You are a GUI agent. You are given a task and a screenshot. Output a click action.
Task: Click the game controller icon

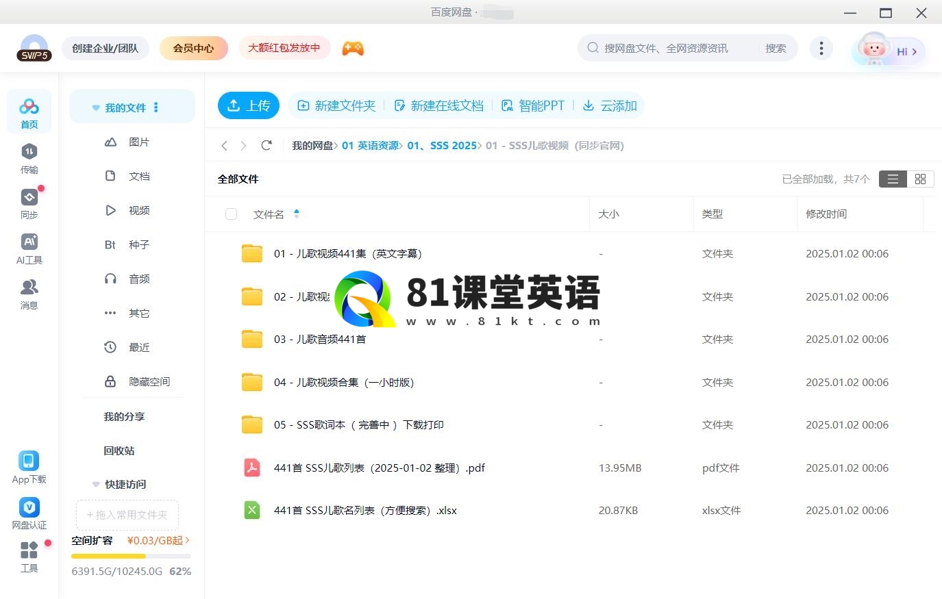353,49
